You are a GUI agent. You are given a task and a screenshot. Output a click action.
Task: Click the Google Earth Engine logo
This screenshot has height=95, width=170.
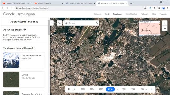[x=19, y=14]
